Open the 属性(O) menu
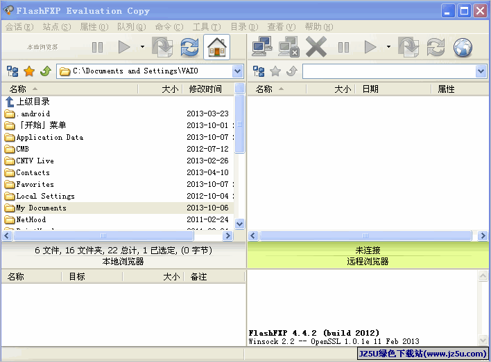 [x=94, y=27]
